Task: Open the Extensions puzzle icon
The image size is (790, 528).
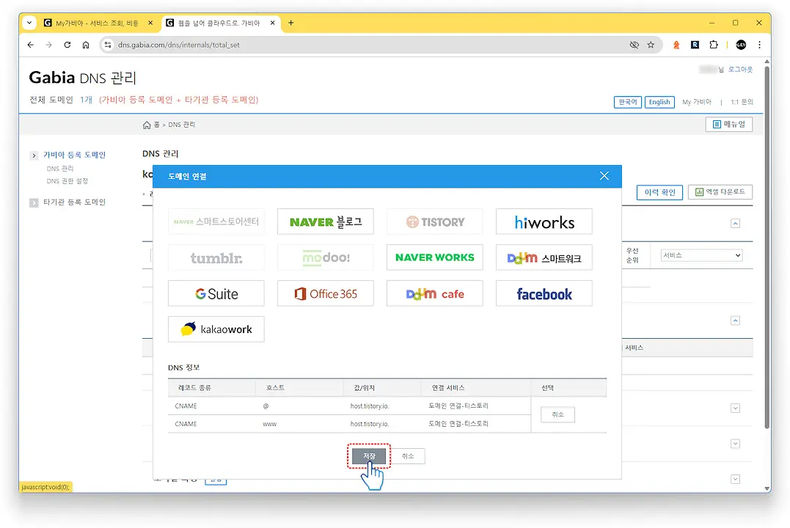Action: coord(714,45)
